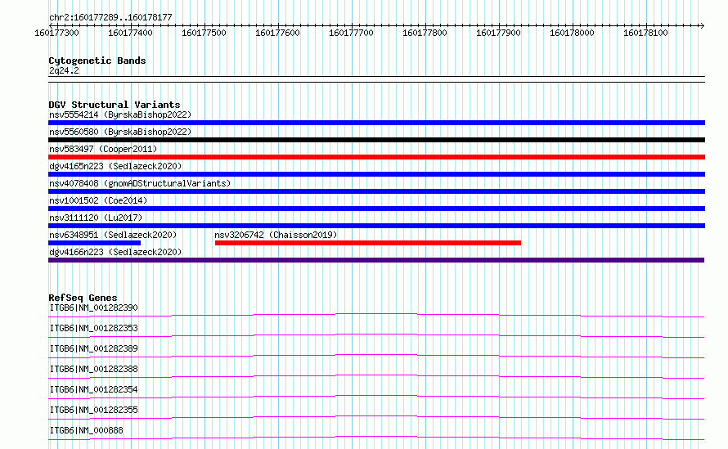Open transcript ITGB6|NM_000888
728x449 pixels.
[87, 430]
